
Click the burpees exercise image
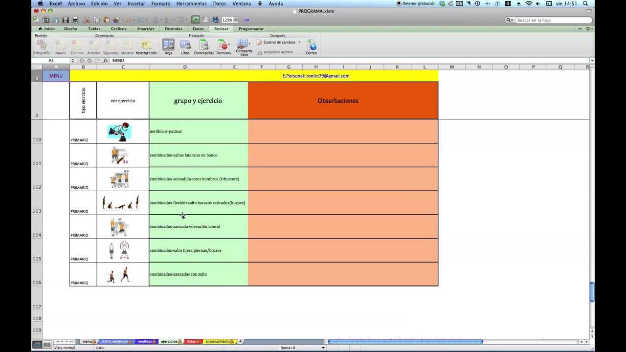coord(121,202)
